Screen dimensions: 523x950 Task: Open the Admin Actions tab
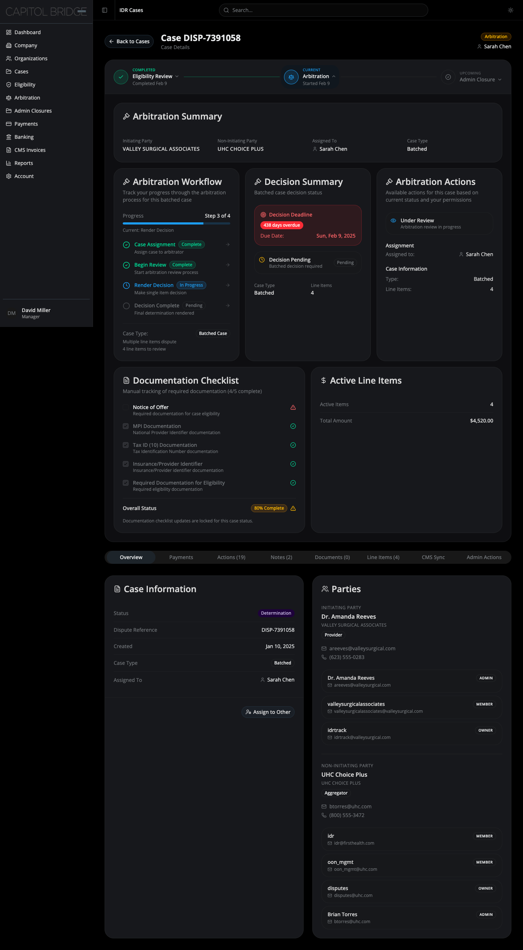tap(484, 557)
